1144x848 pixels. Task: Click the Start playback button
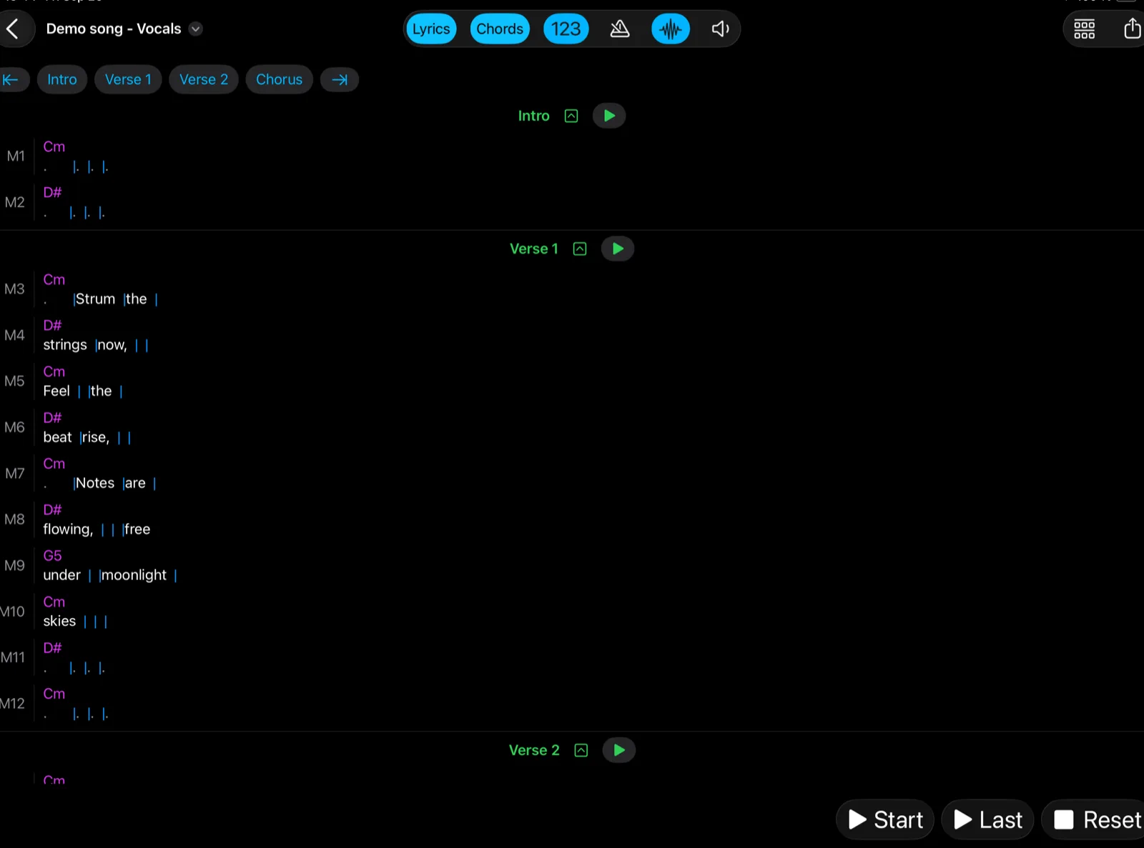coord(885,819)
